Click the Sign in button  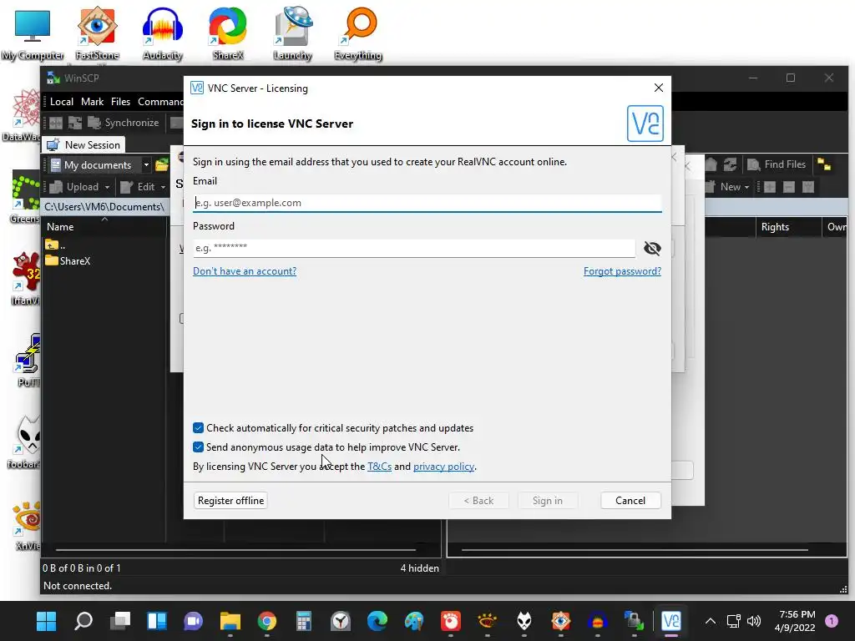tap(548, 501)
